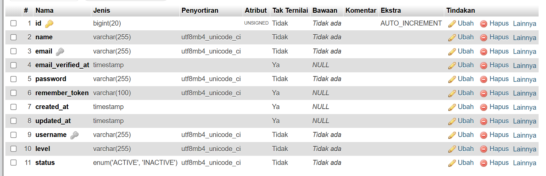Click the red Hapus icon for the password row
Viewport: 546px width, 176px height.
tap(484, 79)
